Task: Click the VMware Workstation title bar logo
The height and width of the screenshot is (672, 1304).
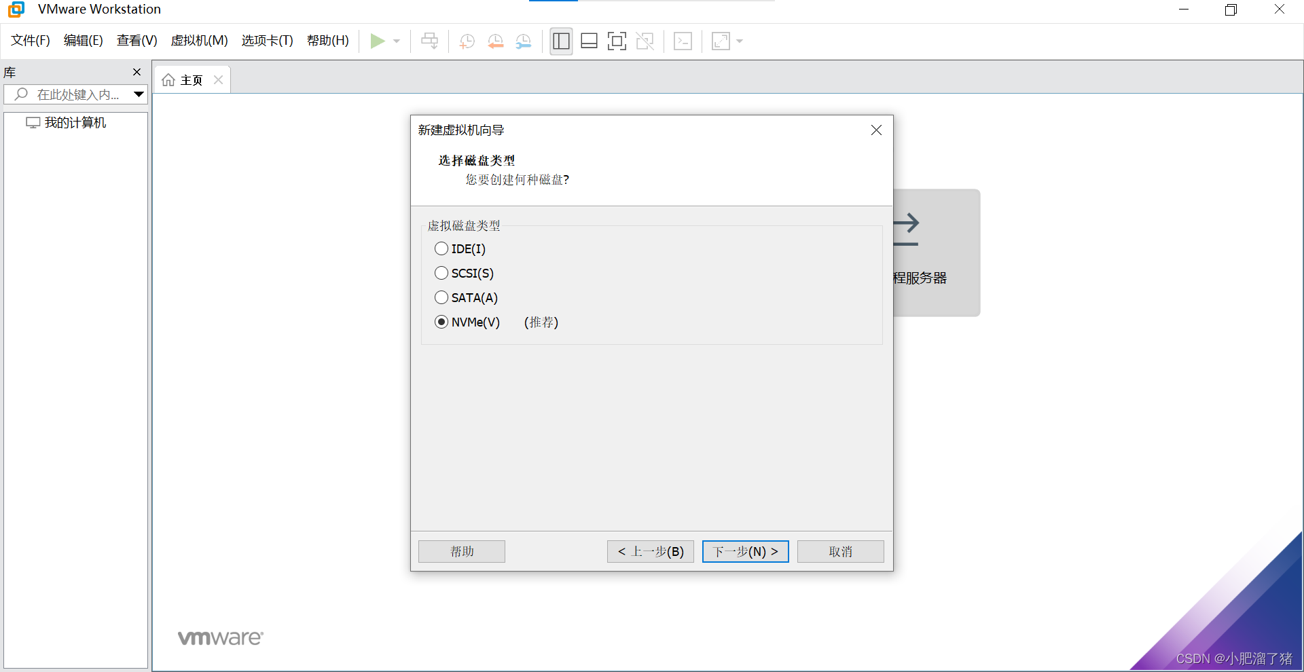Action: click(16, 10)
